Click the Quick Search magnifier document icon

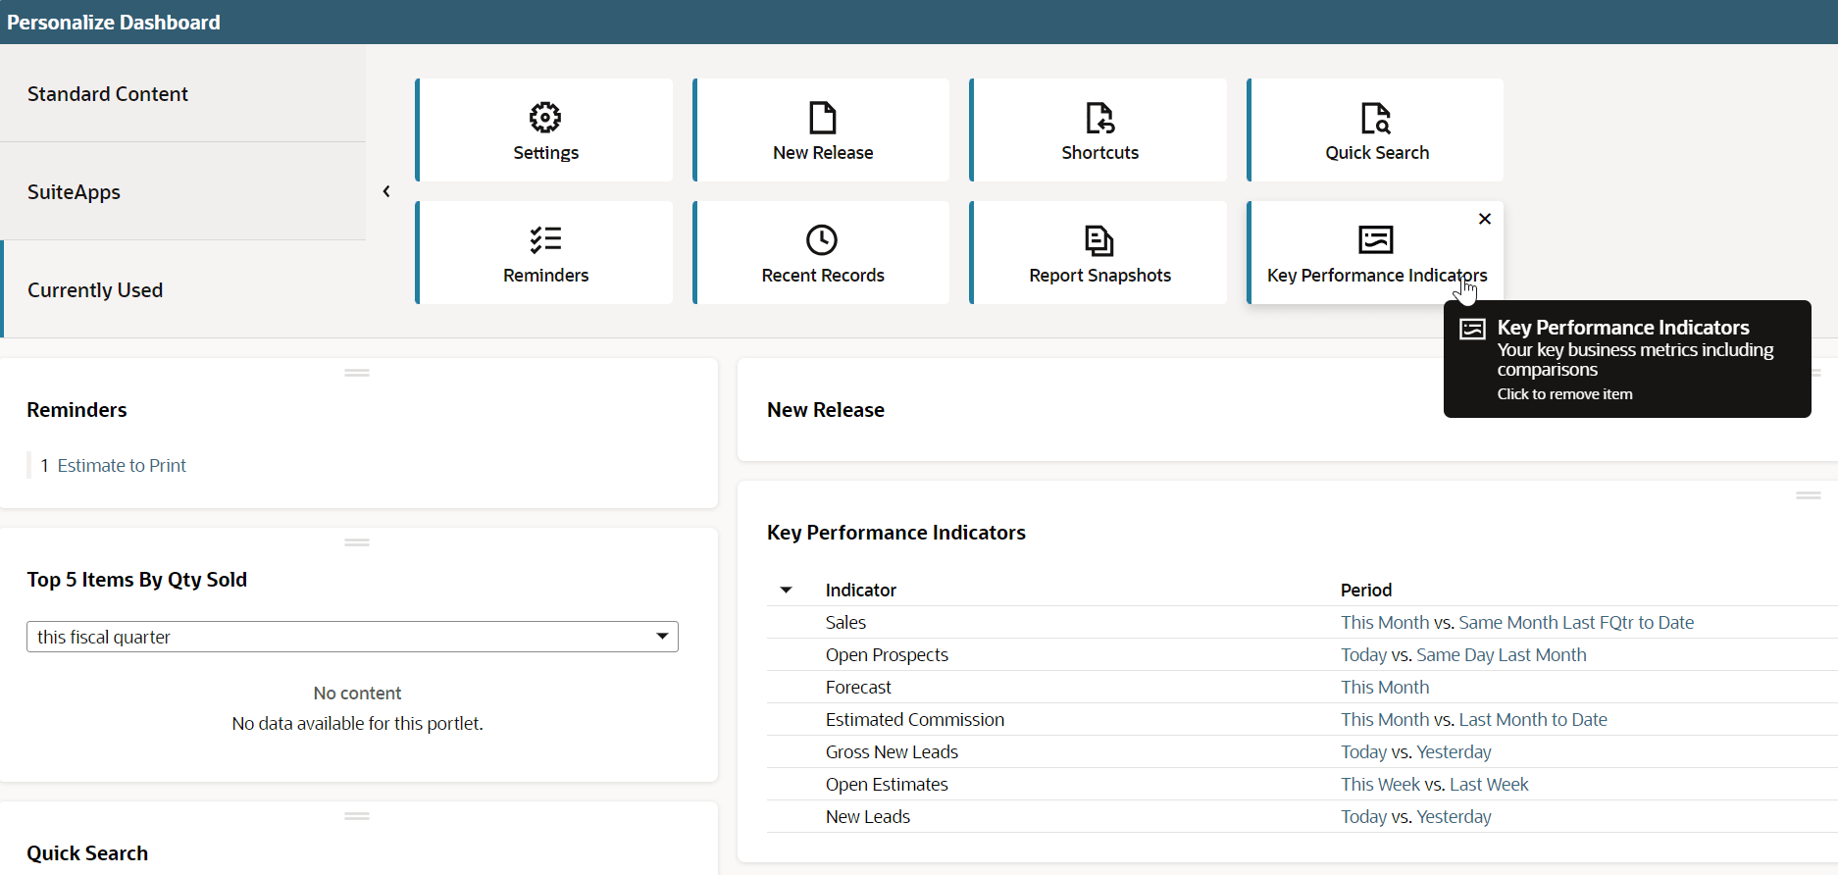point(1376,118)
